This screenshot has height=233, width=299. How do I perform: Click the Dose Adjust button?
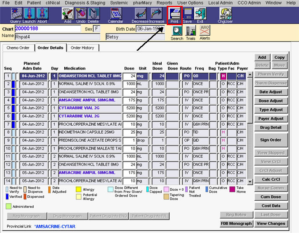click(x=271, y=101)
